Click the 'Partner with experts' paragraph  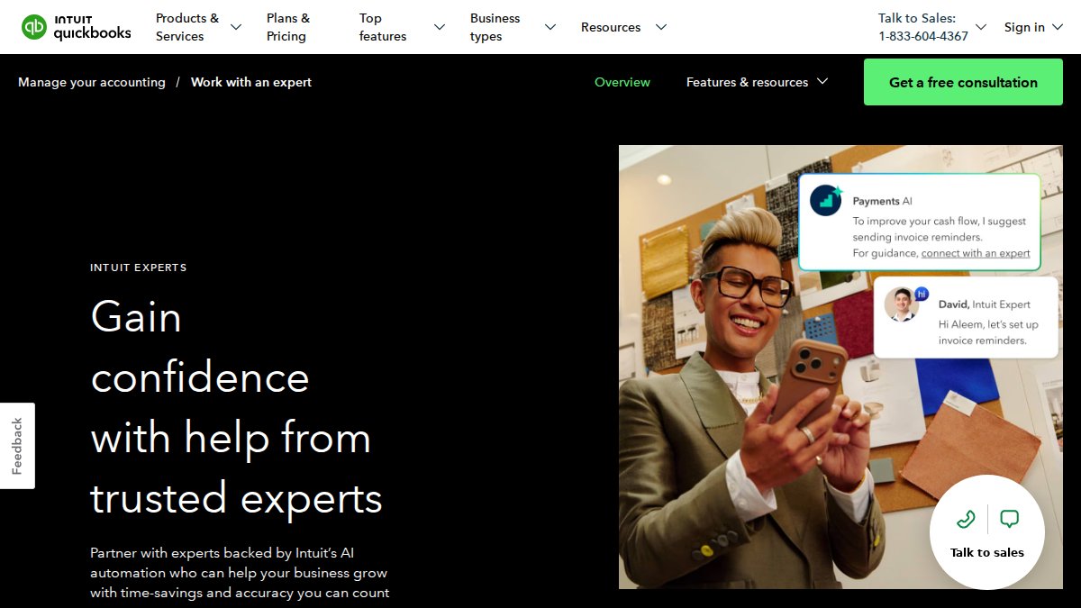(240, 573)
